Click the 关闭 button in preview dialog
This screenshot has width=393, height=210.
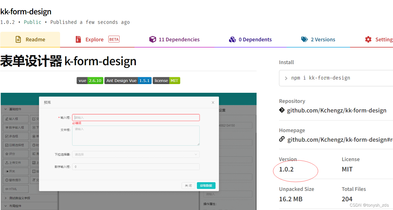click(188, 186)
